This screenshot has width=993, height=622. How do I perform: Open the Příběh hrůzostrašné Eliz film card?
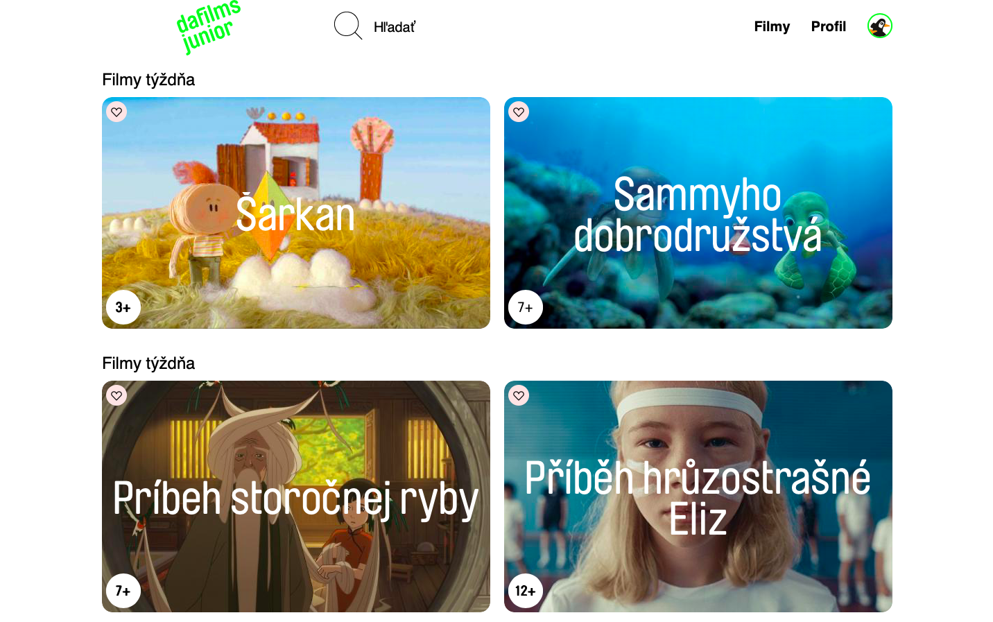[x=698, y=496]
